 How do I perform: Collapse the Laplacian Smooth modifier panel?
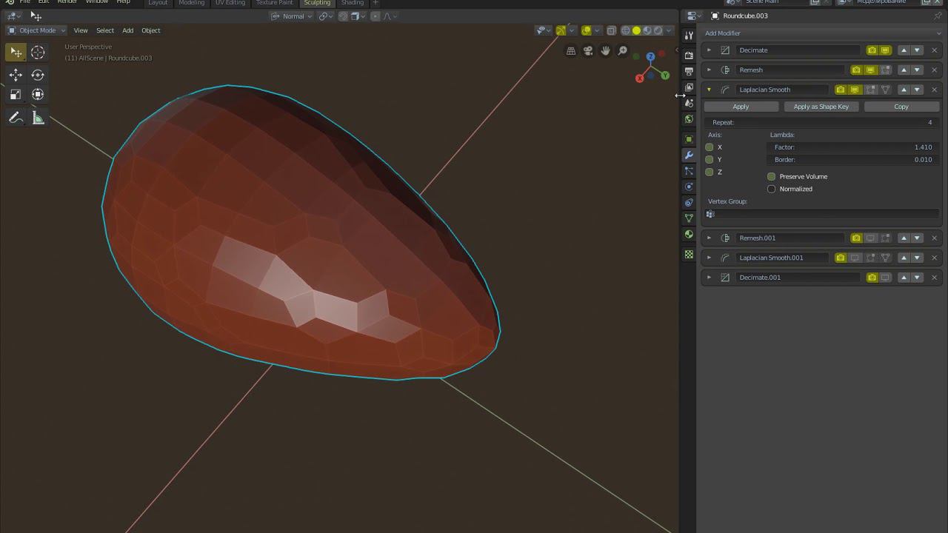709,90
